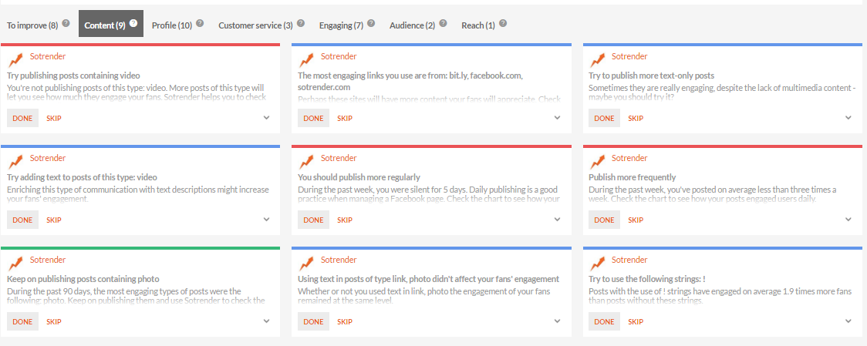This screenshot has height=346, width=867.
Task: Expand the 'Try to use the following strings' card
Action: coord(848,321)
